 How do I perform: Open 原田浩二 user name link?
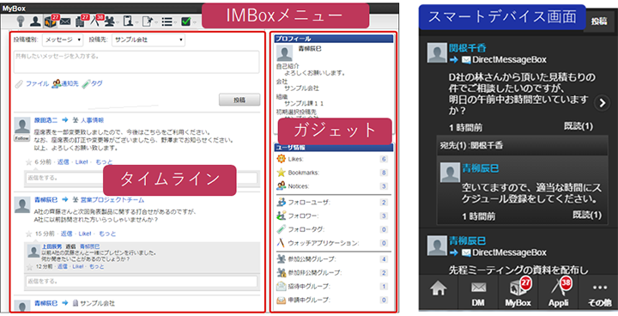pyautogui.click(x=45, y=120)
